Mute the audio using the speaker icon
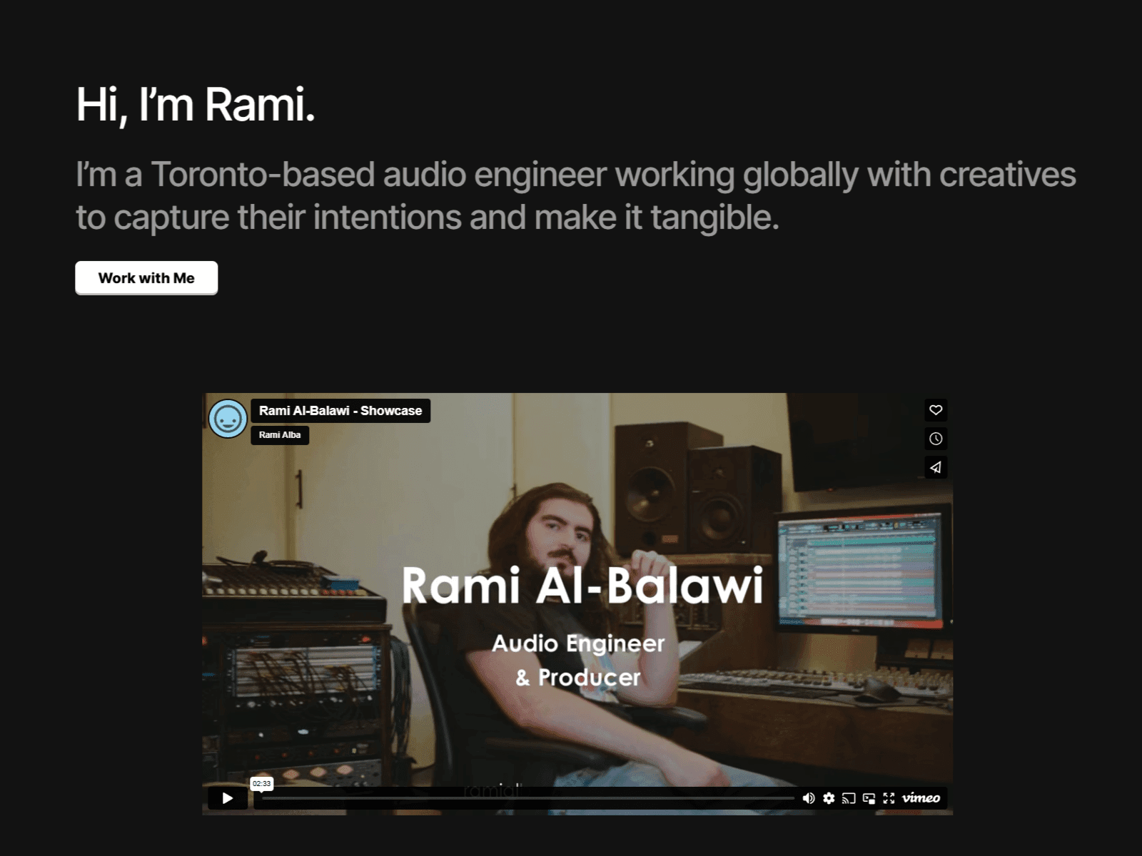This screenshot has height=856, width=1142. [x=809, y=798]
